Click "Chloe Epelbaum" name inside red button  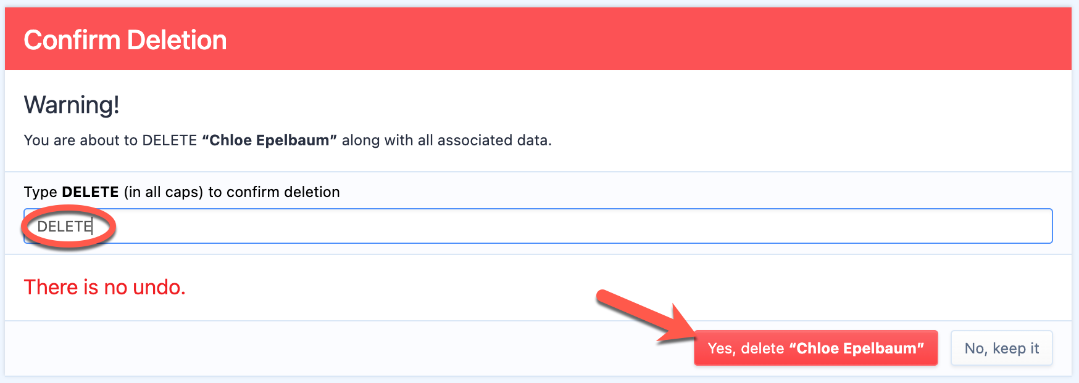857,349
